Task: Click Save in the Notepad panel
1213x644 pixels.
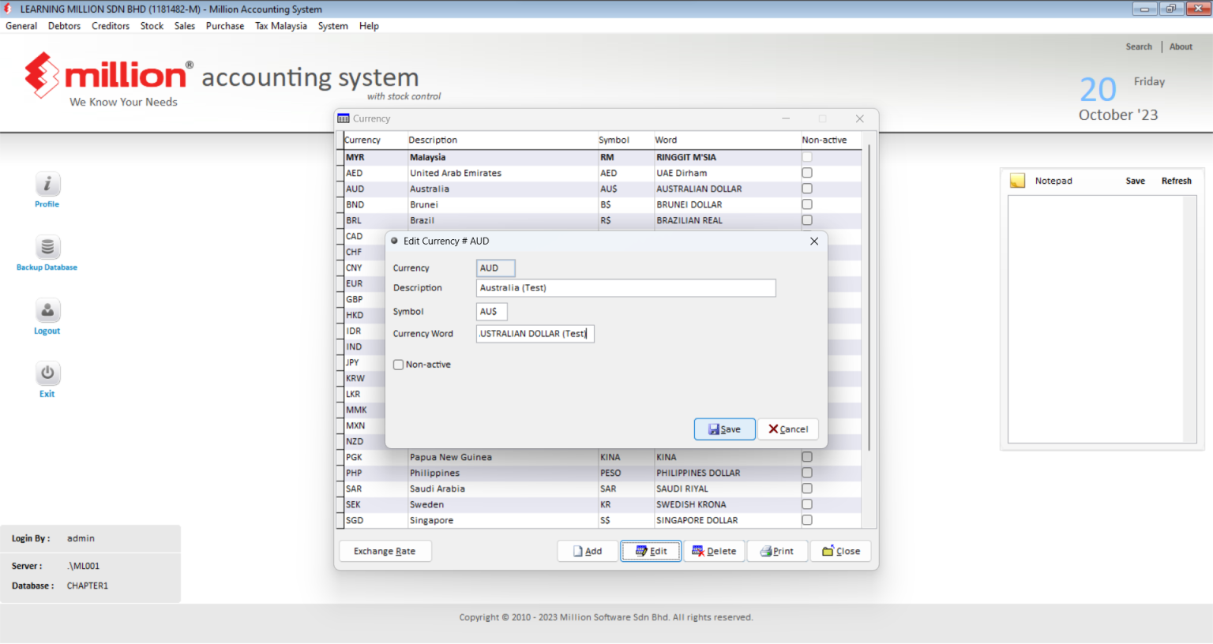Action: point(1135,181)
